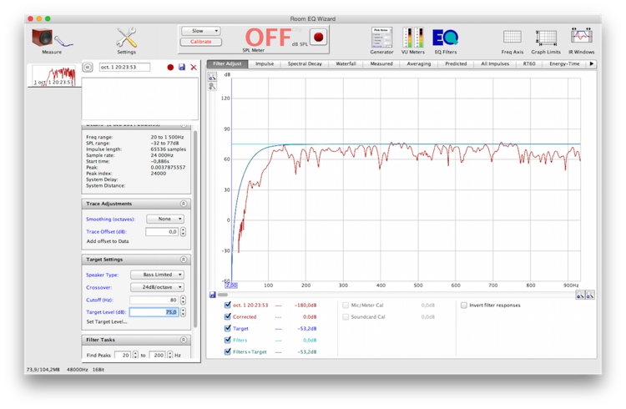Switch to the Averaging tab
The height and width of the screenshot is (409, 626).
coord(419,63)
